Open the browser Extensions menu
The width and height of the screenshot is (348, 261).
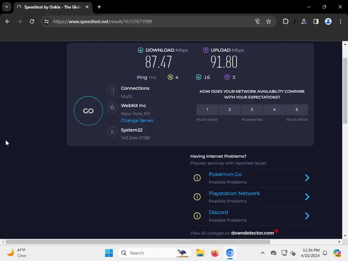point(285,21)
